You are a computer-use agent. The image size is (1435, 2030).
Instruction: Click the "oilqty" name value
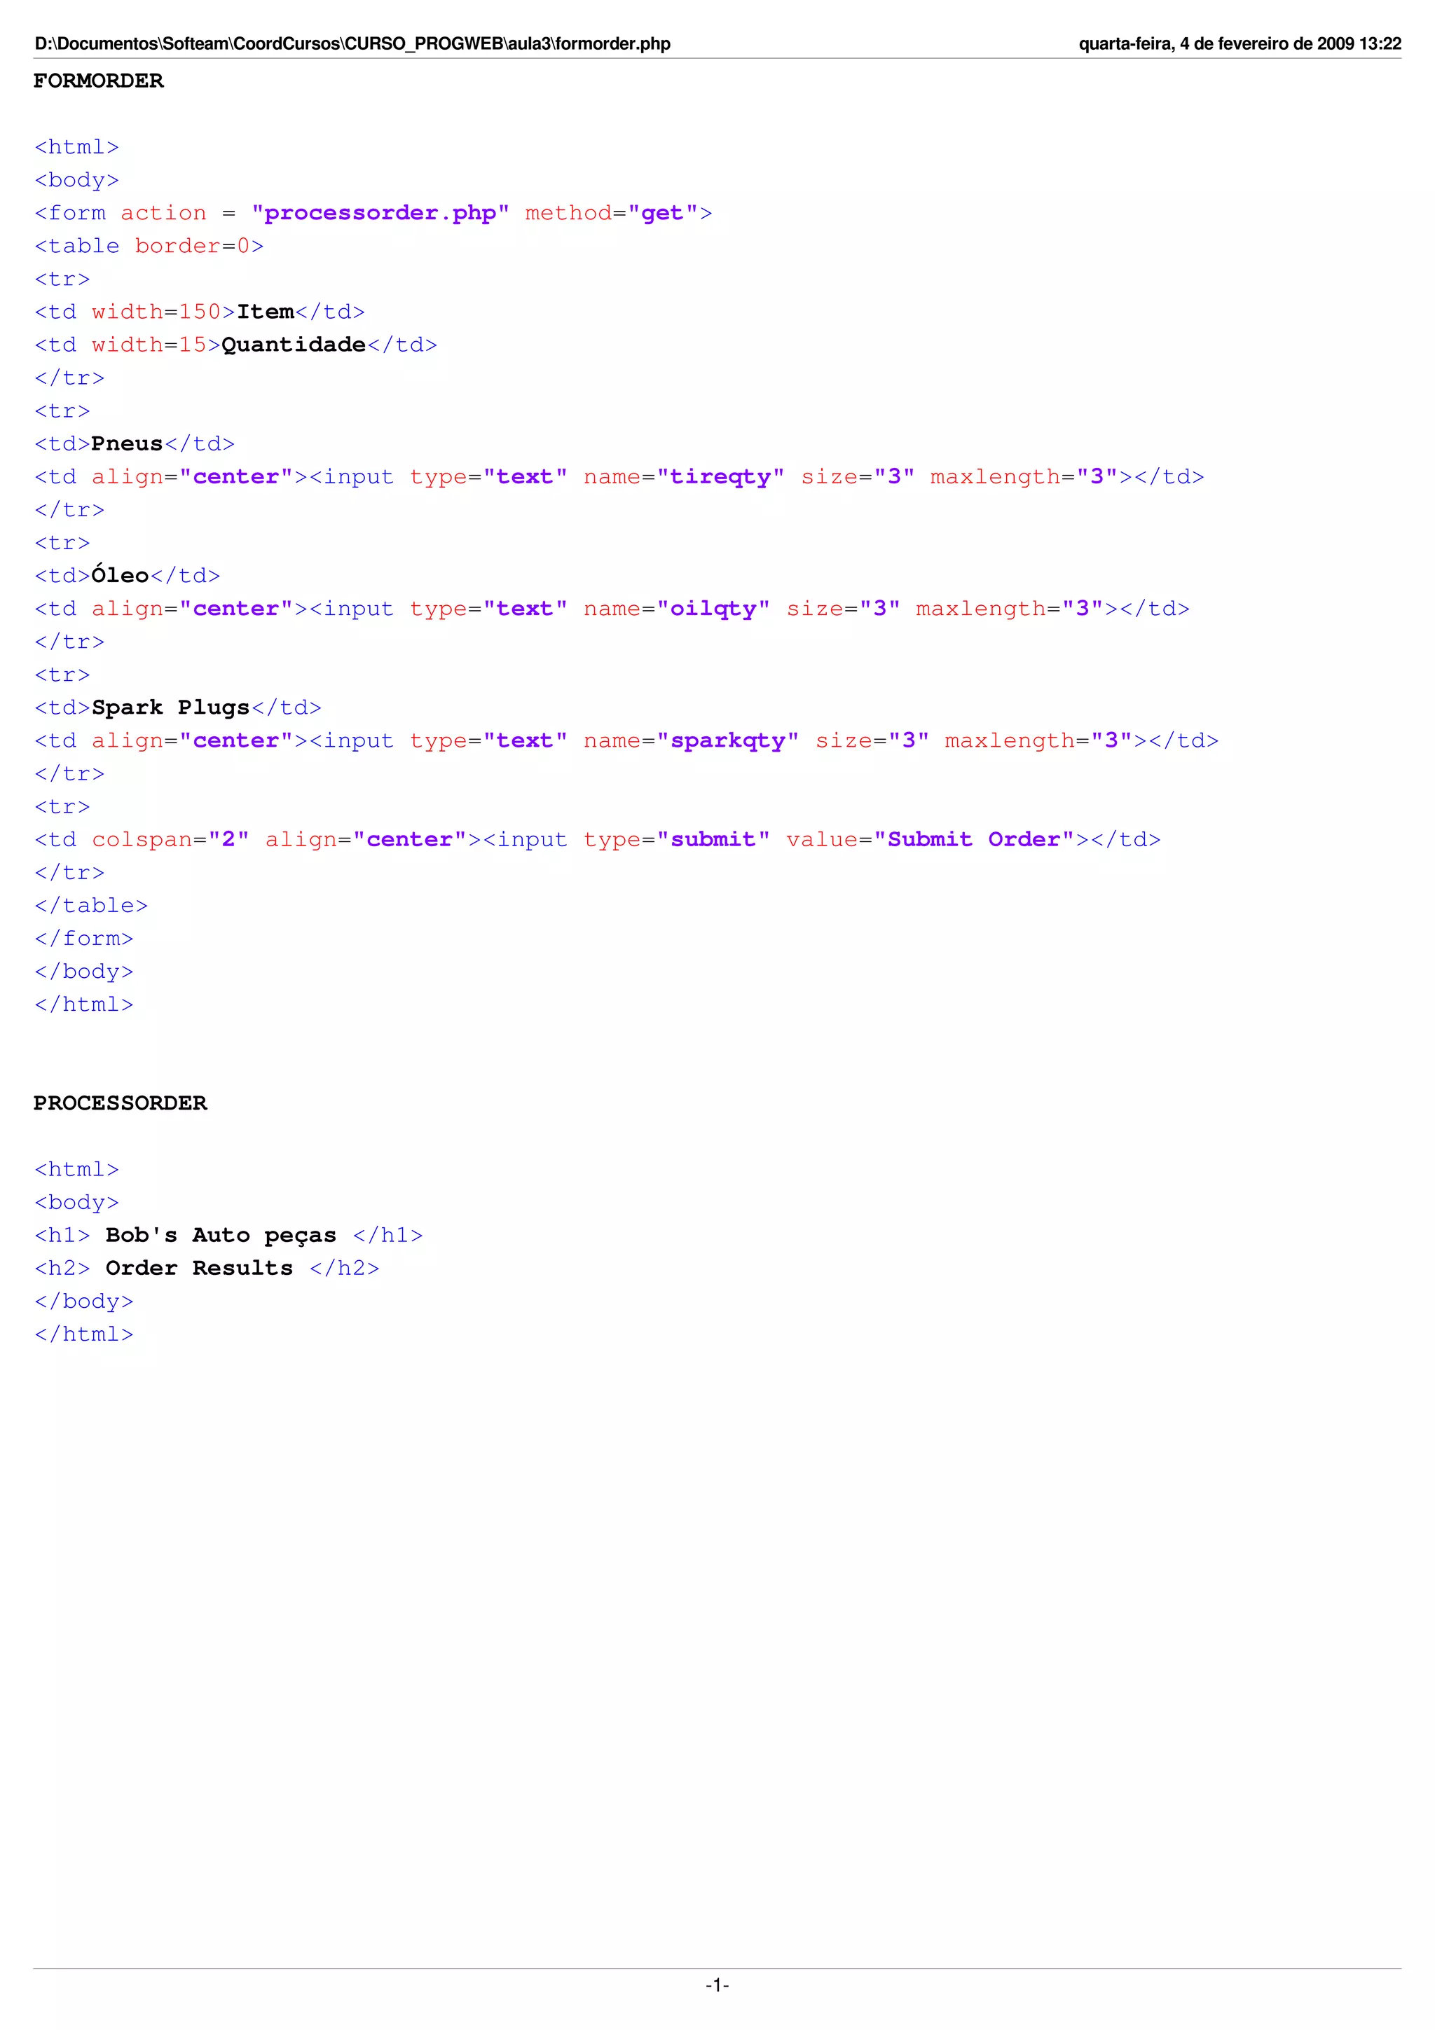[x=713, y=609]
